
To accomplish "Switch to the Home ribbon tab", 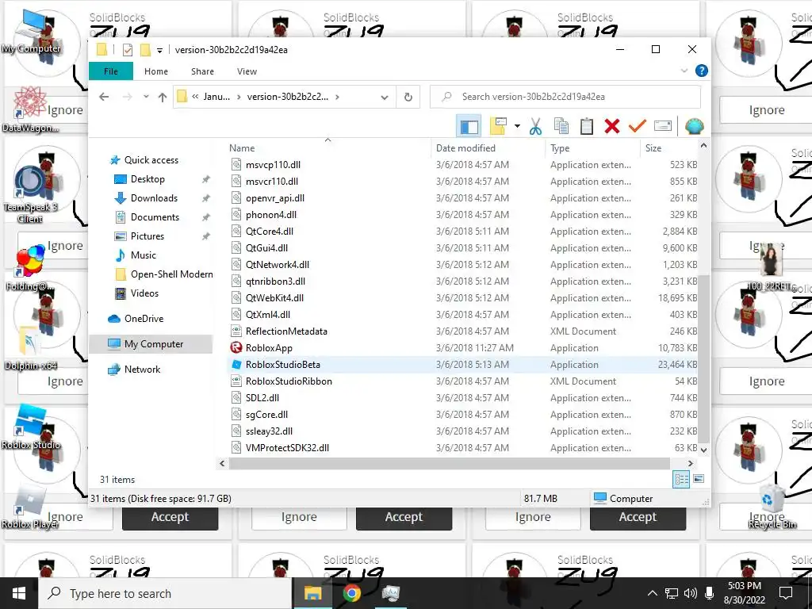I will tap(156, 71).
